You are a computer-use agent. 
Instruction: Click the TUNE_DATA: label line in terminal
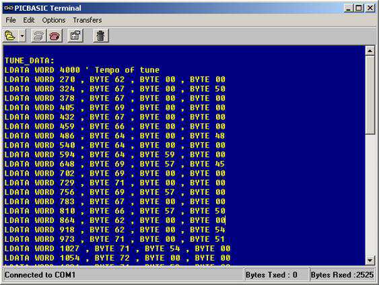[29, 61]
